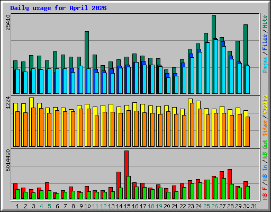Click the "Daily usage for April 2026" title
Viewport: 271px width, 212px height.
pos(58,8)
